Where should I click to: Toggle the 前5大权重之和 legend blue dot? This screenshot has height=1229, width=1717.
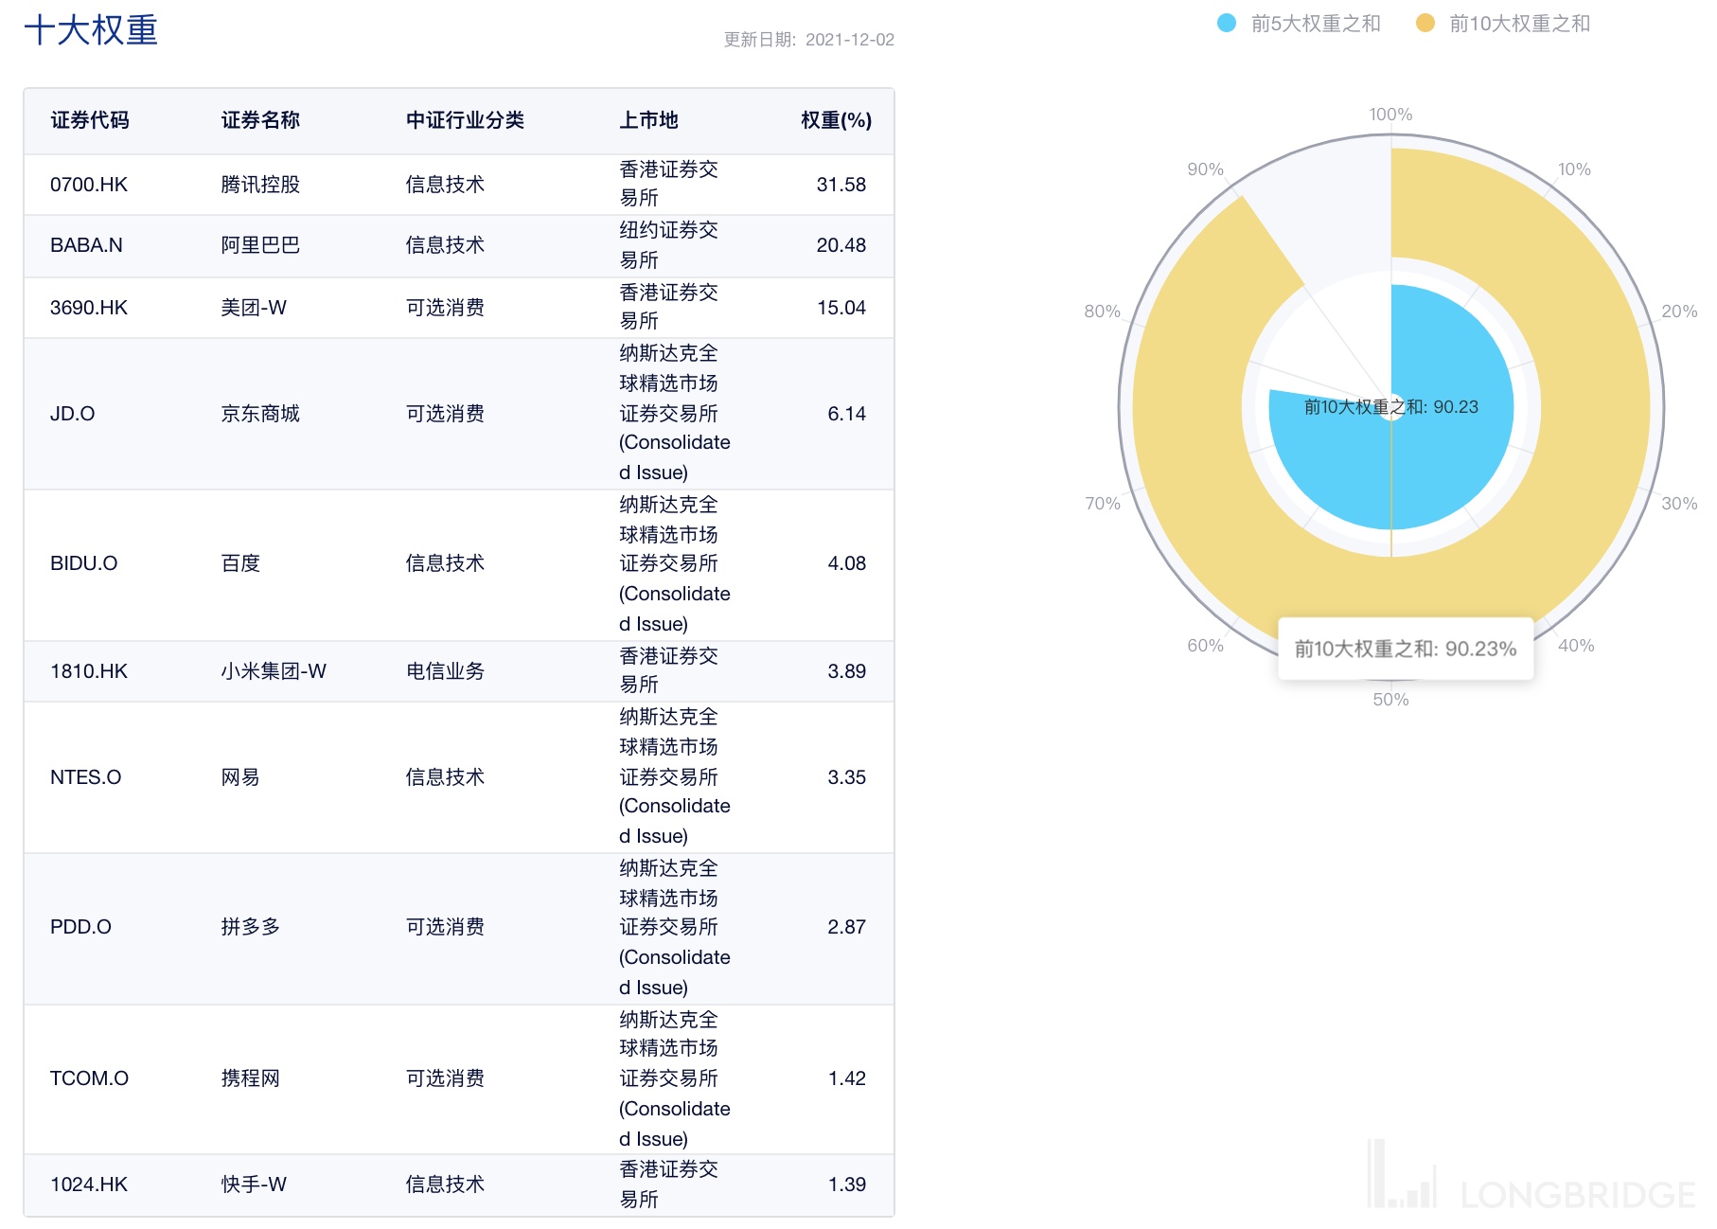pos(1226,24)
